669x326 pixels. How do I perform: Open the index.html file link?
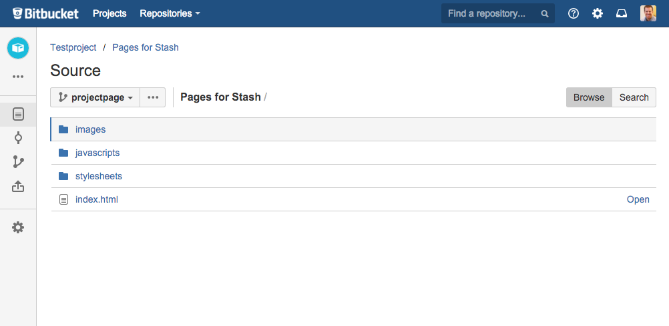(97, 199)
